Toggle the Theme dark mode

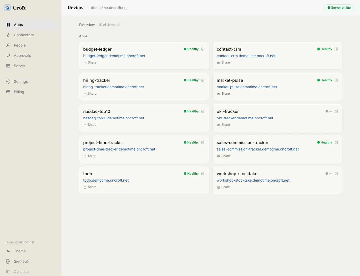[x=31, y=251]
